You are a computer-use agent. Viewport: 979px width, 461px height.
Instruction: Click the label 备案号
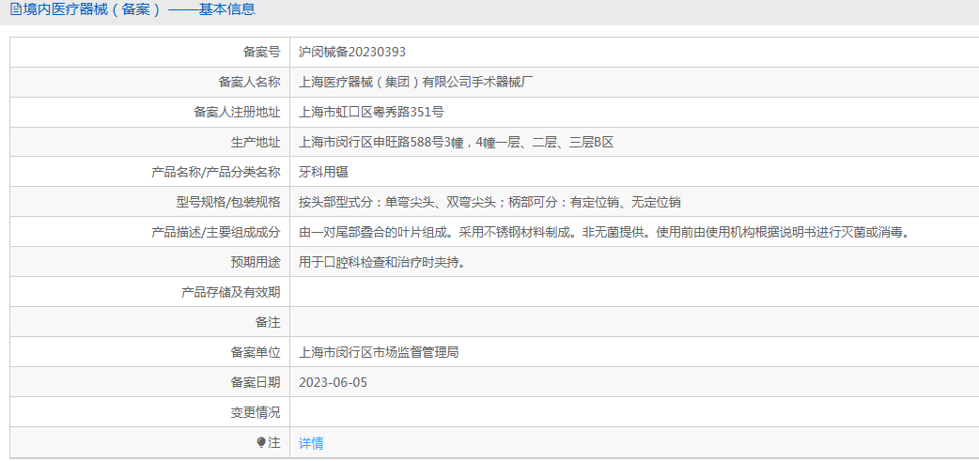coord(261,52)
